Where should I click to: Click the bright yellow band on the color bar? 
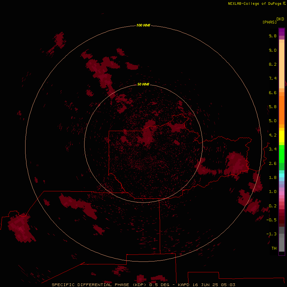pos(282,136)
